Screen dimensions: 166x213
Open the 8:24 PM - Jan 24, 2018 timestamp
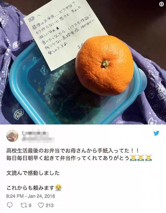31,196
